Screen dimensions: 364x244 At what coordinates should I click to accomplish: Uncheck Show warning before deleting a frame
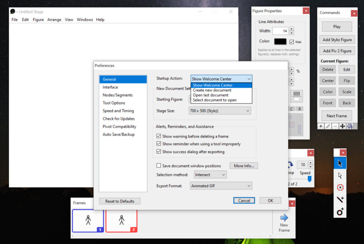point(159,136)
